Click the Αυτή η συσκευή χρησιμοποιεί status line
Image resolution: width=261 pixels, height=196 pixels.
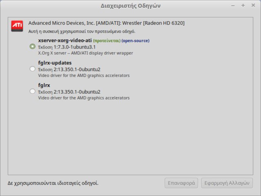click(x=82, y=31)
